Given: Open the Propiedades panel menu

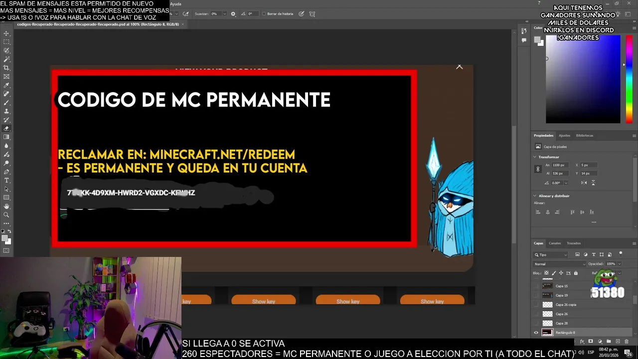Looking at the screenshot, I should (634, 136).
